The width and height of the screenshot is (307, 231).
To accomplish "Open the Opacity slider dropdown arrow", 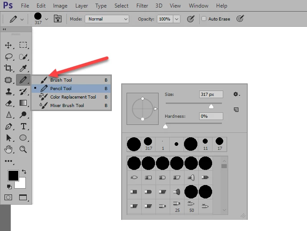I will [176, 19].
